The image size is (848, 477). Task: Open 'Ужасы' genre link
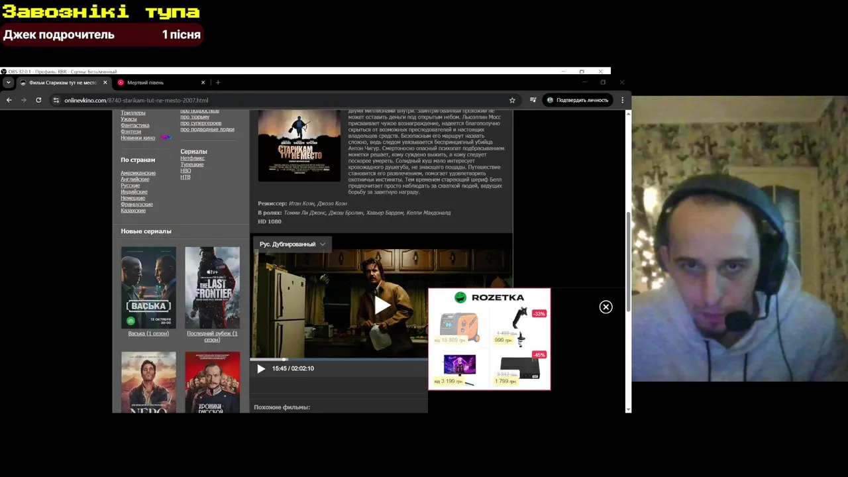[129, 119]
